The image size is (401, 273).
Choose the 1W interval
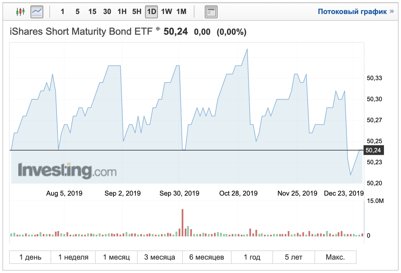tap(166, 12)
